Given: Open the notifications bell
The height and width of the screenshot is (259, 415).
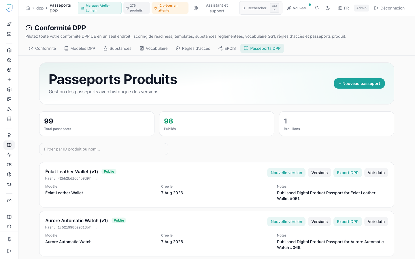Looking at the screenshot, I should tap(317, 8).
